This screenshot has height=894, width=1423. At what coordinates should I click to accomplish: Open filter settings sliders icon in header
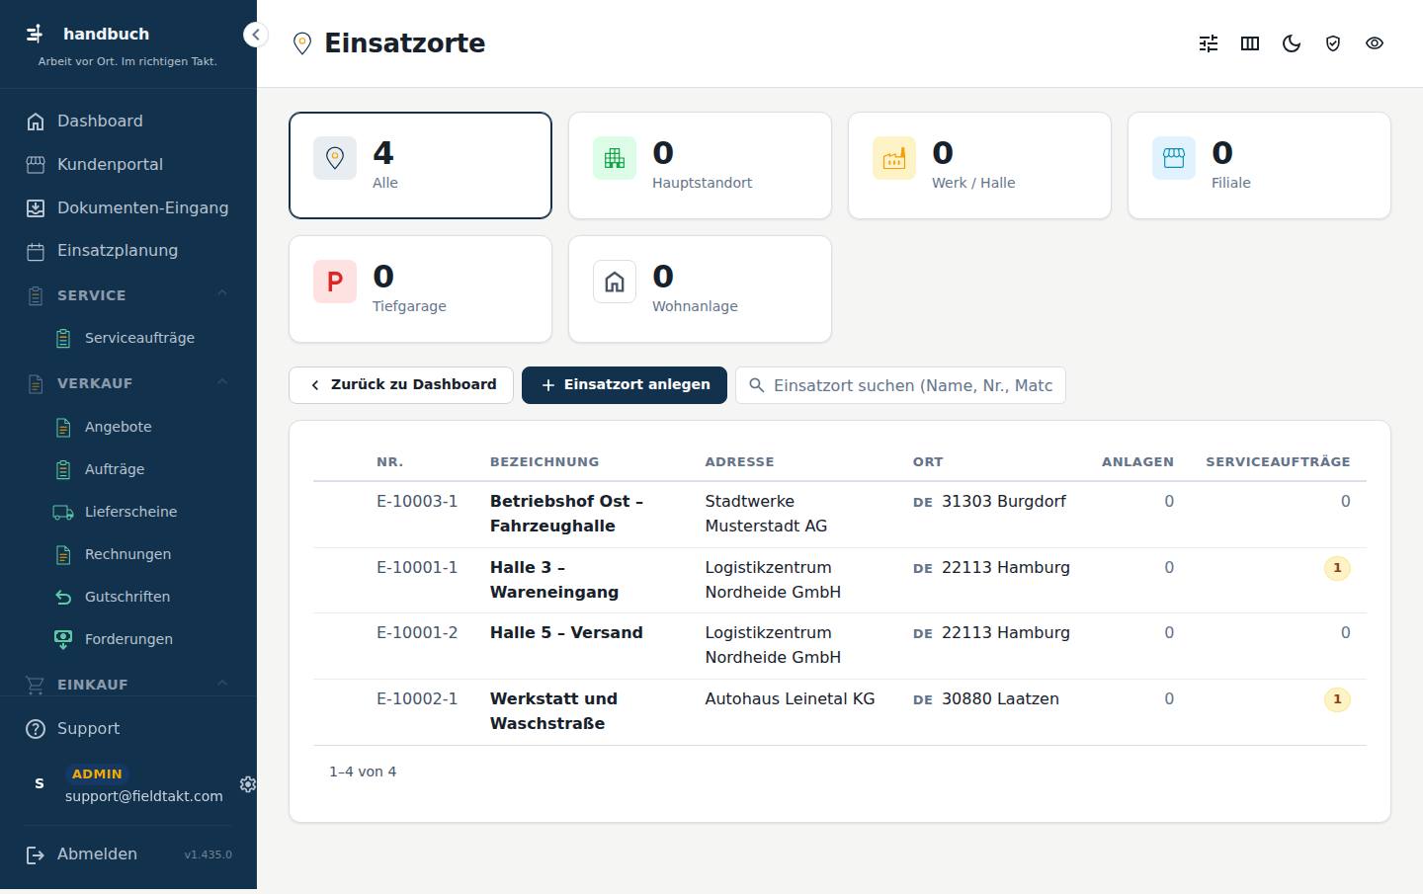tap(1209, 43)
